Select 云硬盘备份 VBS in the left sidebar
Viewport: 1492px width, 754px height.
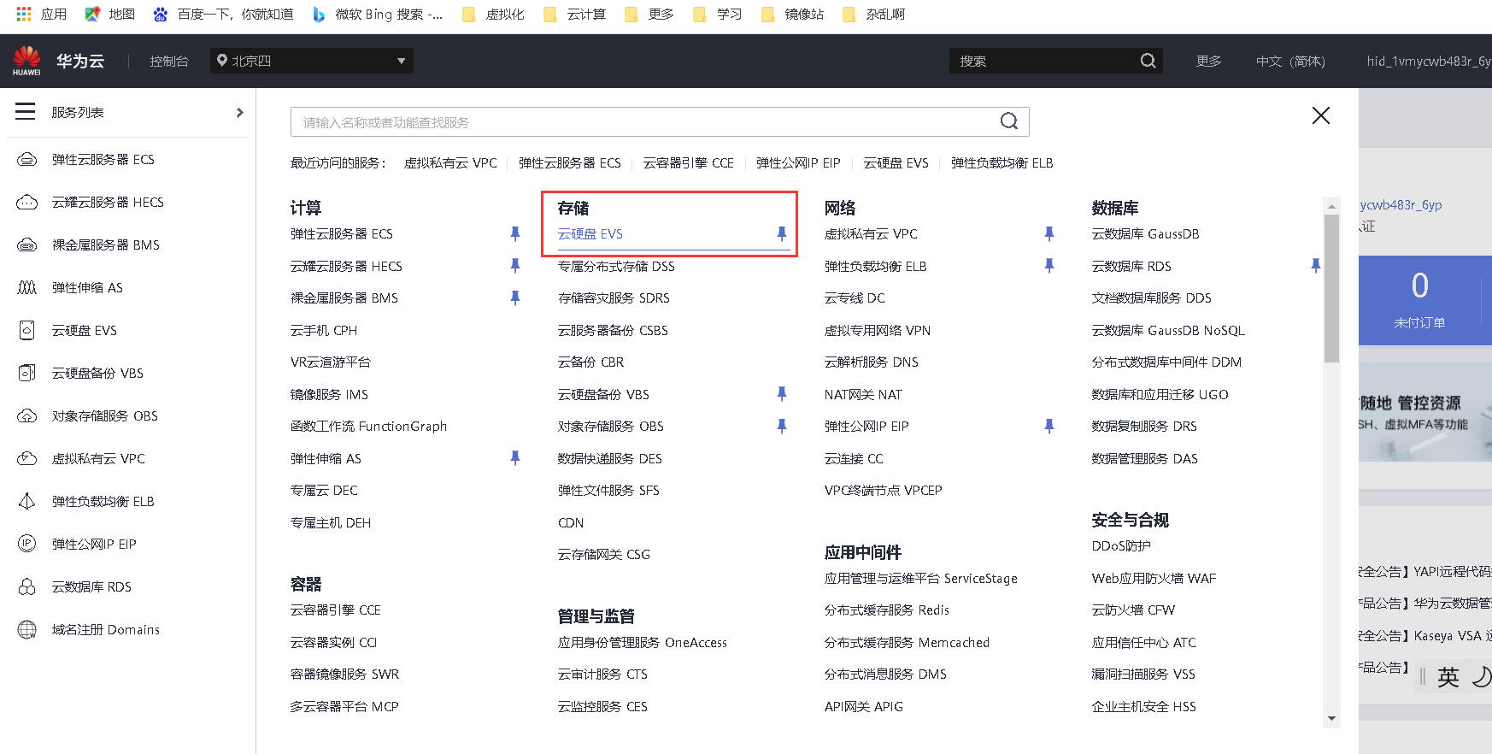97,374
